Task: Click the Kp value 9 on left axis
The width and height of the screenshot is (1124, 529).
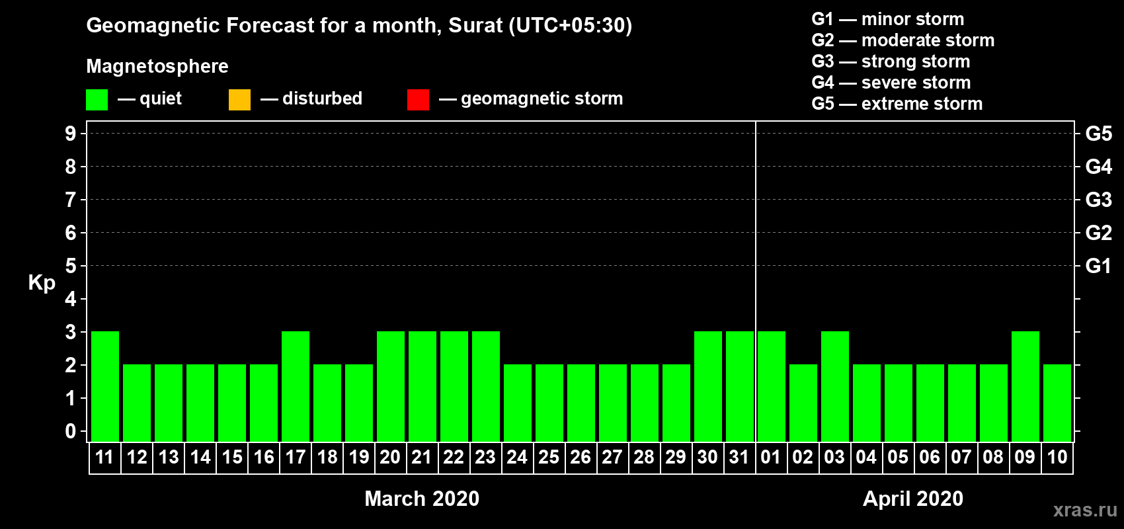Action: (x=71, y=134)
